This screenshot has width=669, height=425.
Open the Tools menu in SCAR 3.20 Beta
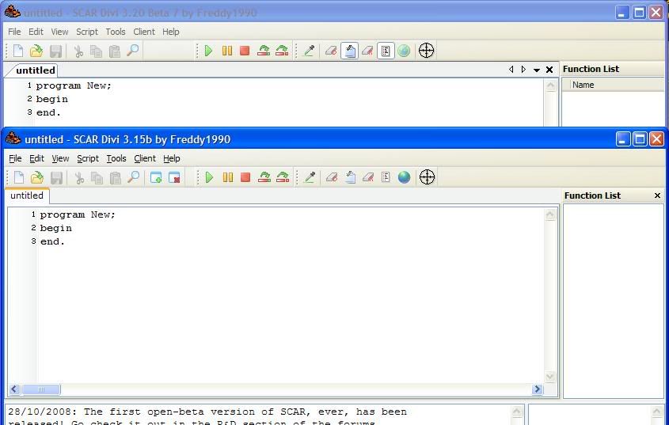click(x=116, y=32)
